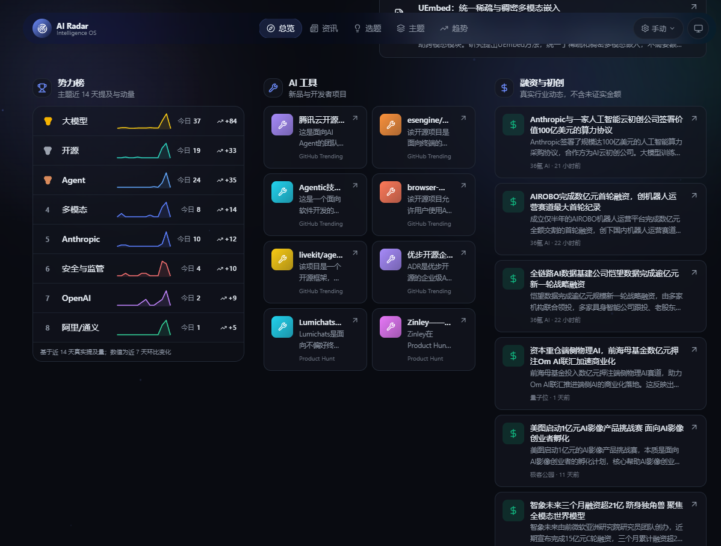Click the wrench icon beside AI 工具
The image size is (721, 546).
273,88
